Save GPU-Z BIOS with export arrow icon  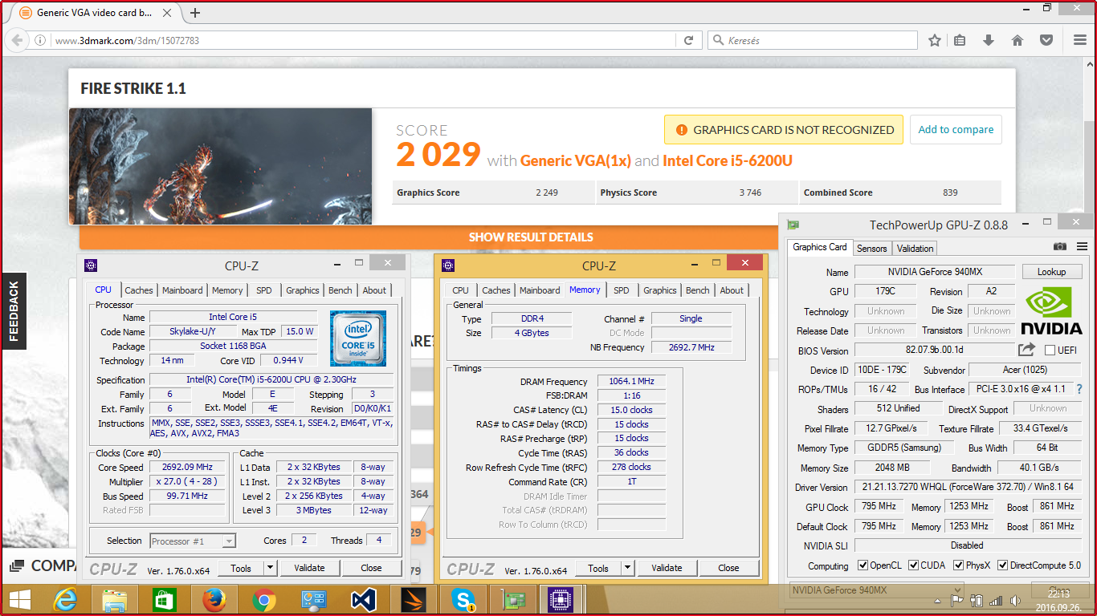click(1026, 350)
